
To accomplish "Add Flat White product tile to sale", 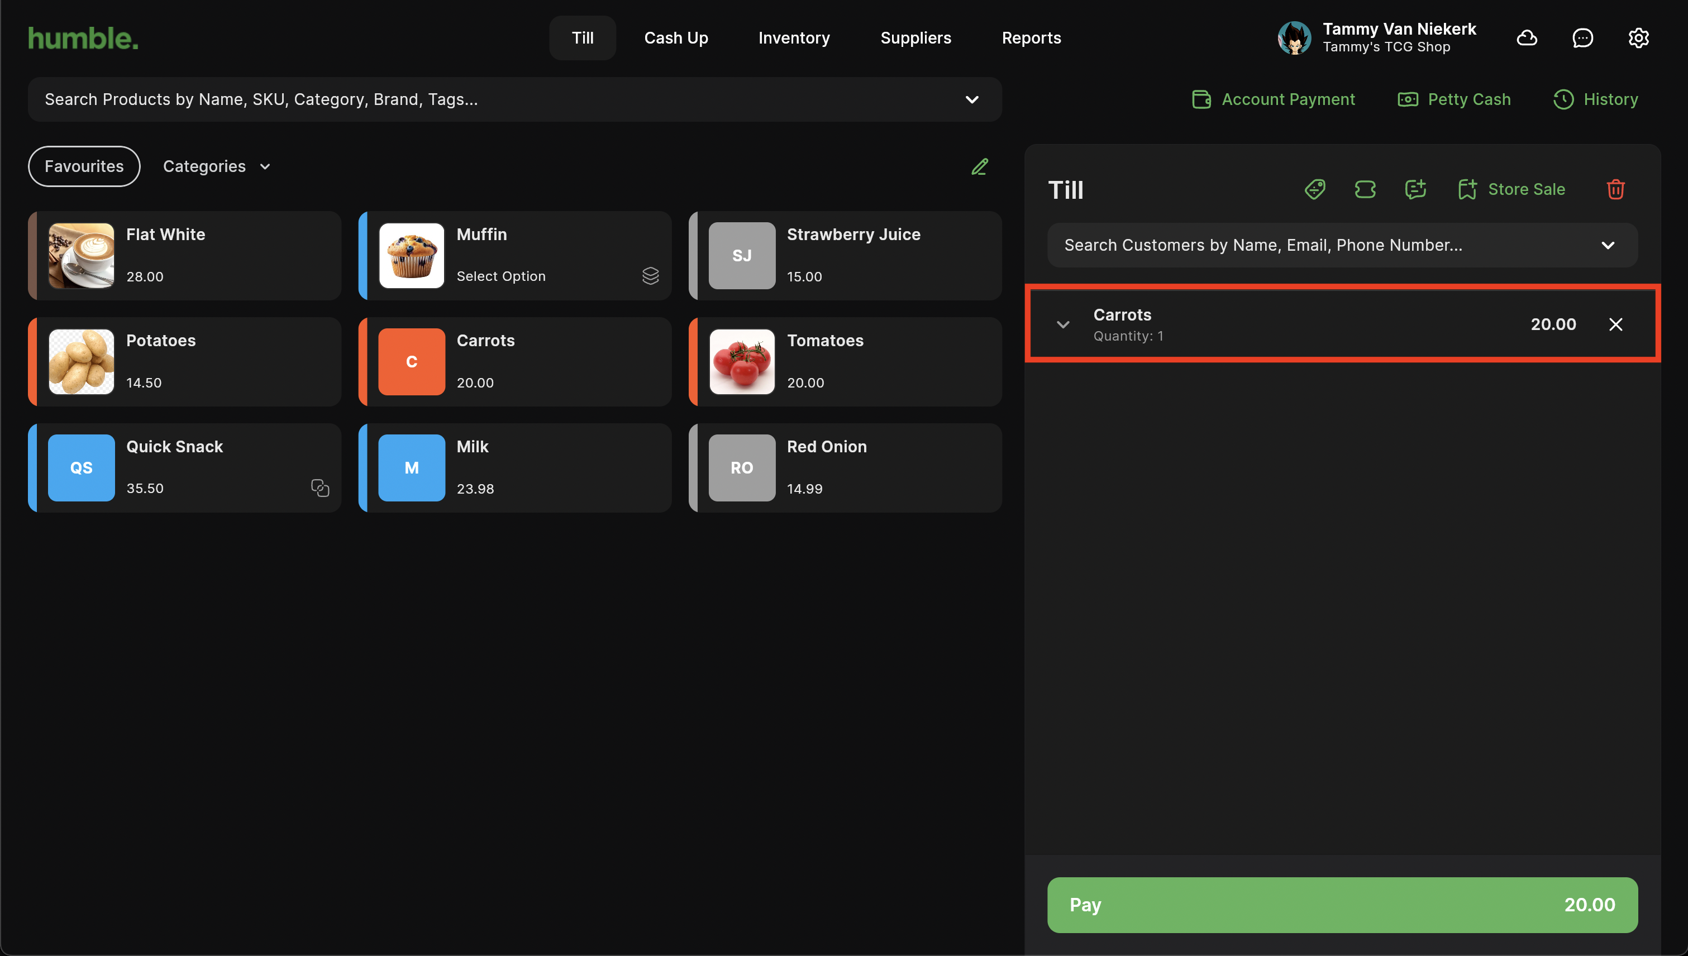I will click(184, 256).
